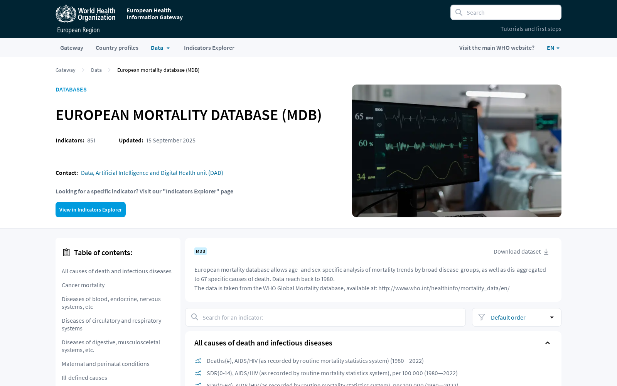Screen dimensions: 617x386
Task: Jump to All causes of death contents entry
Action: point(116,271)
